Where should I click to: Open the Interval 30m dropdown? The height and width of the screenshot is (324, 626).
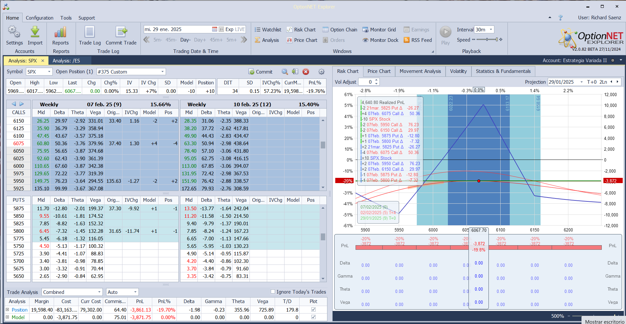pos(491,29)
